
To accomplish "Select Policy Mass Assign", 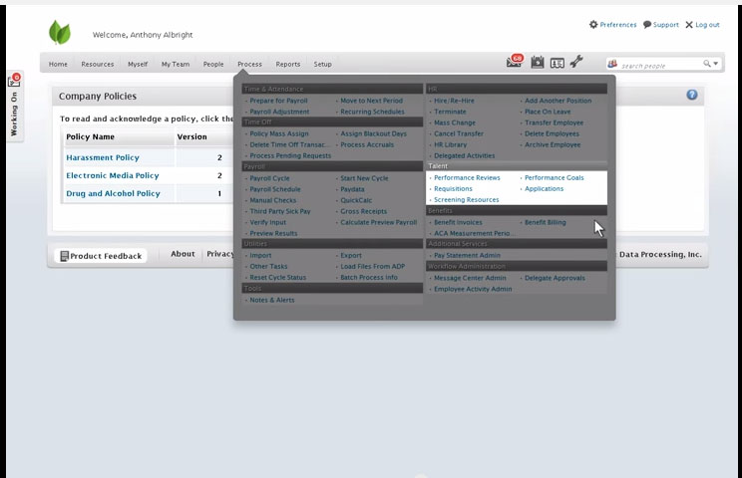I will (x=279, y=133).
